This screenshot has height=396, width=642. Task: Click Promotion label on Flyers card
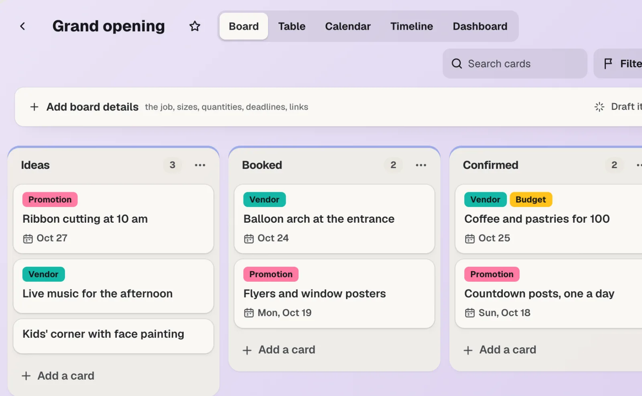tap(271, 274)
